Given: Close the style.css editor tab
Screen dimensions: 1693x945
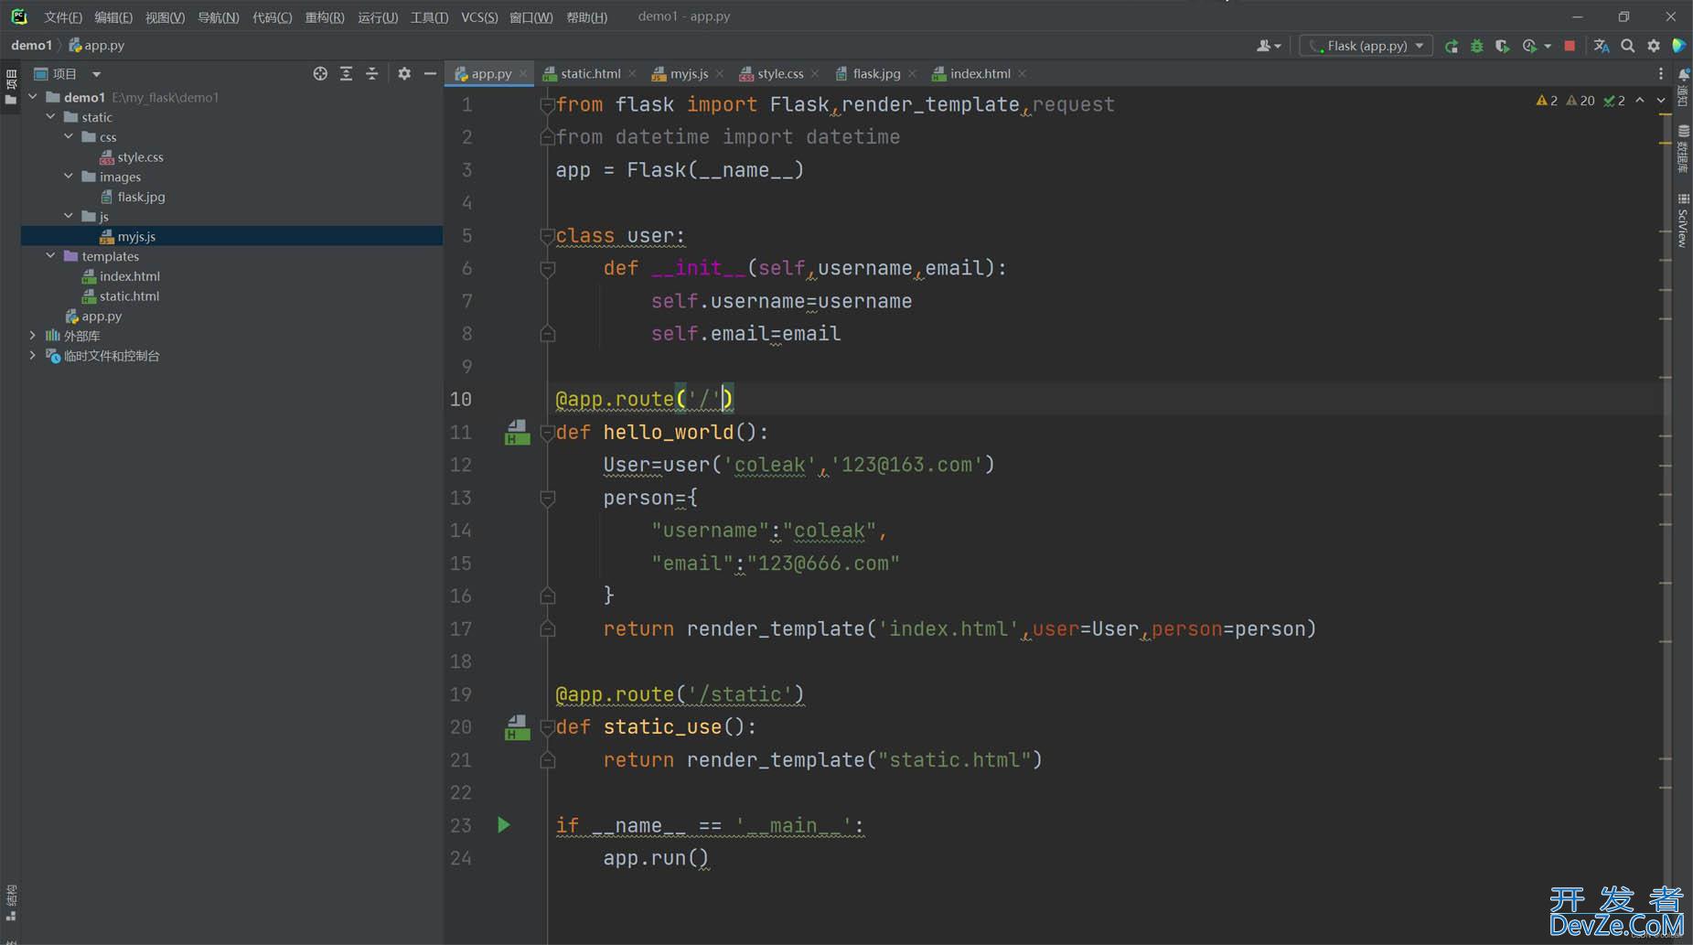Looking at the screenshot, I should tap(815, 74).
